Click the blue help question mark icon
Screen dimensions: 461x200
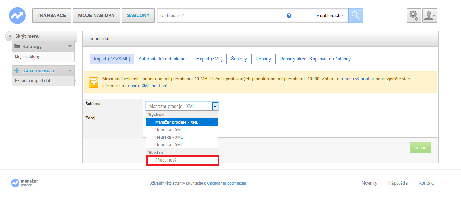pos(289,16)
